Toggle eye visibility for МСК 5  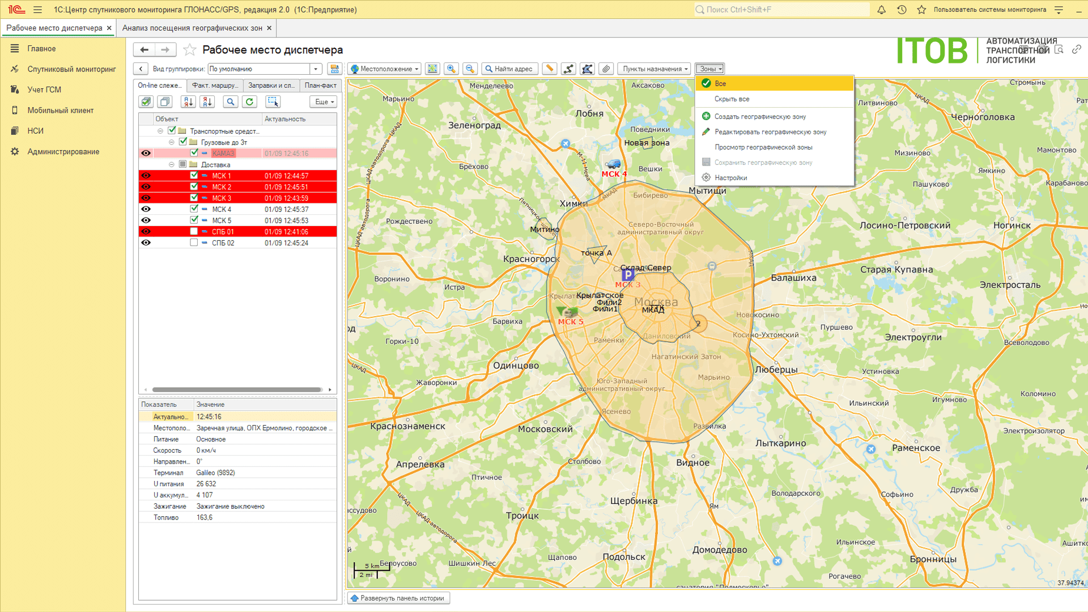point(146,220)
